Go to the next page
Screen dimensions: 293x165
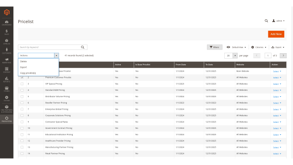pyautogui.click(x=283, y=55)
